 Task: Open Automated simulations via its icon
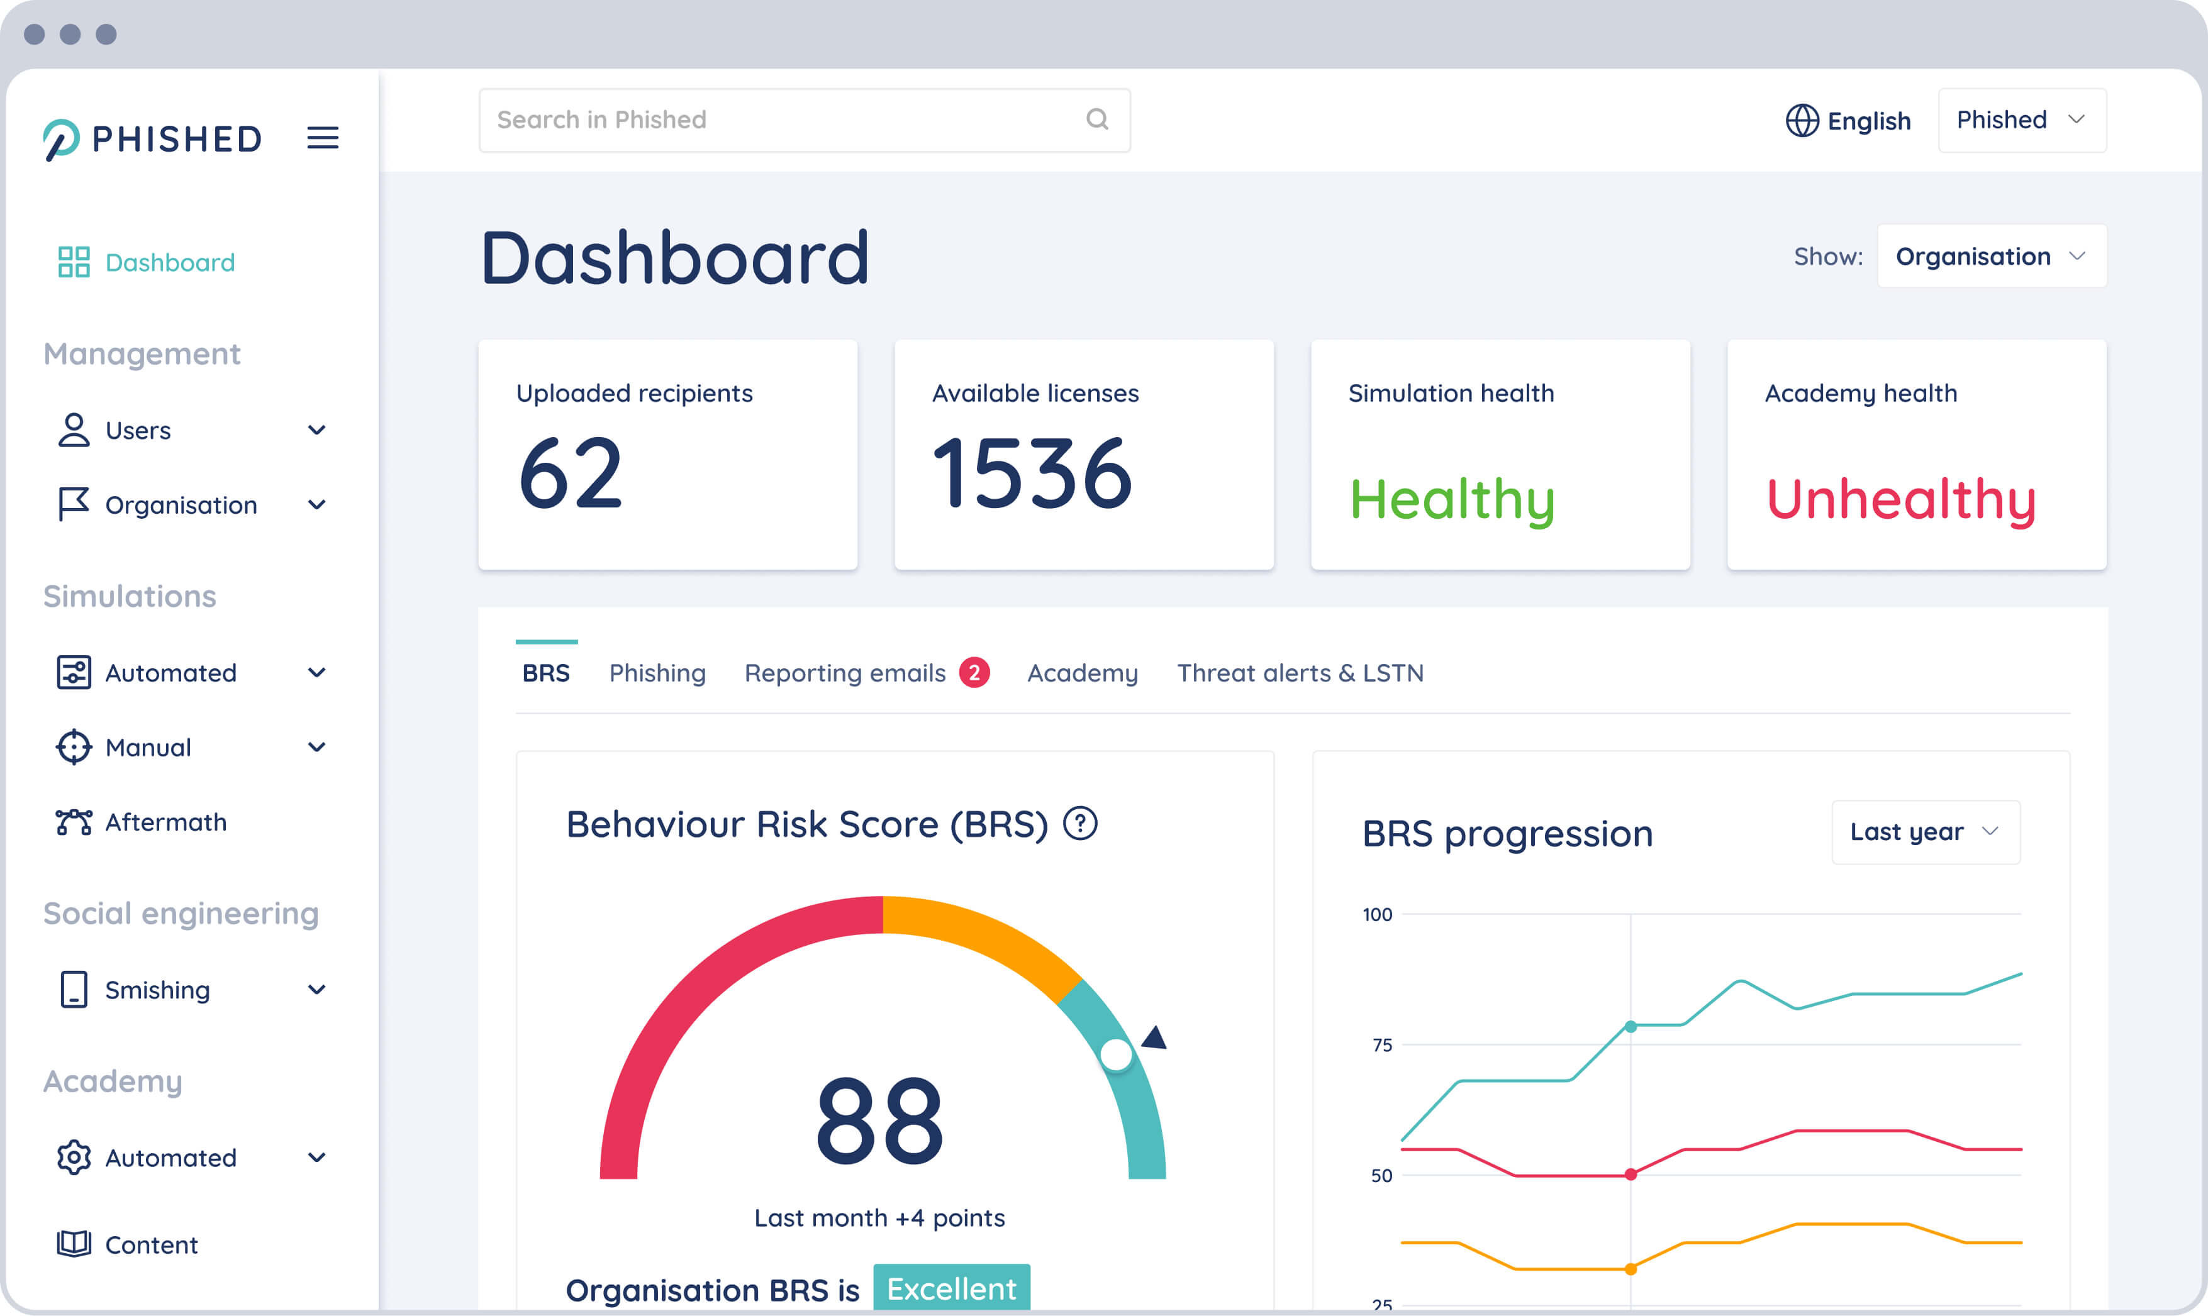pos(74,672)
